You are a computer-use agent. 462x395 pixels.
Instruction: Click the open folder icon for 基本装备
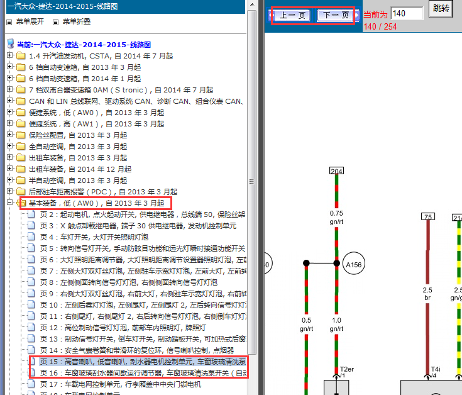(21, 204)
